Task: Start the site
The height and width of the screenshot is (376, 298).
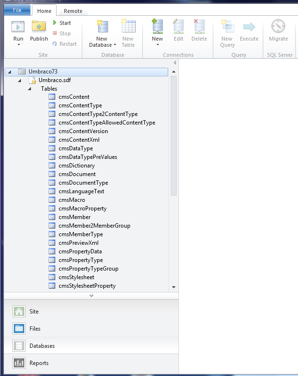Action: tap(62, 23)
